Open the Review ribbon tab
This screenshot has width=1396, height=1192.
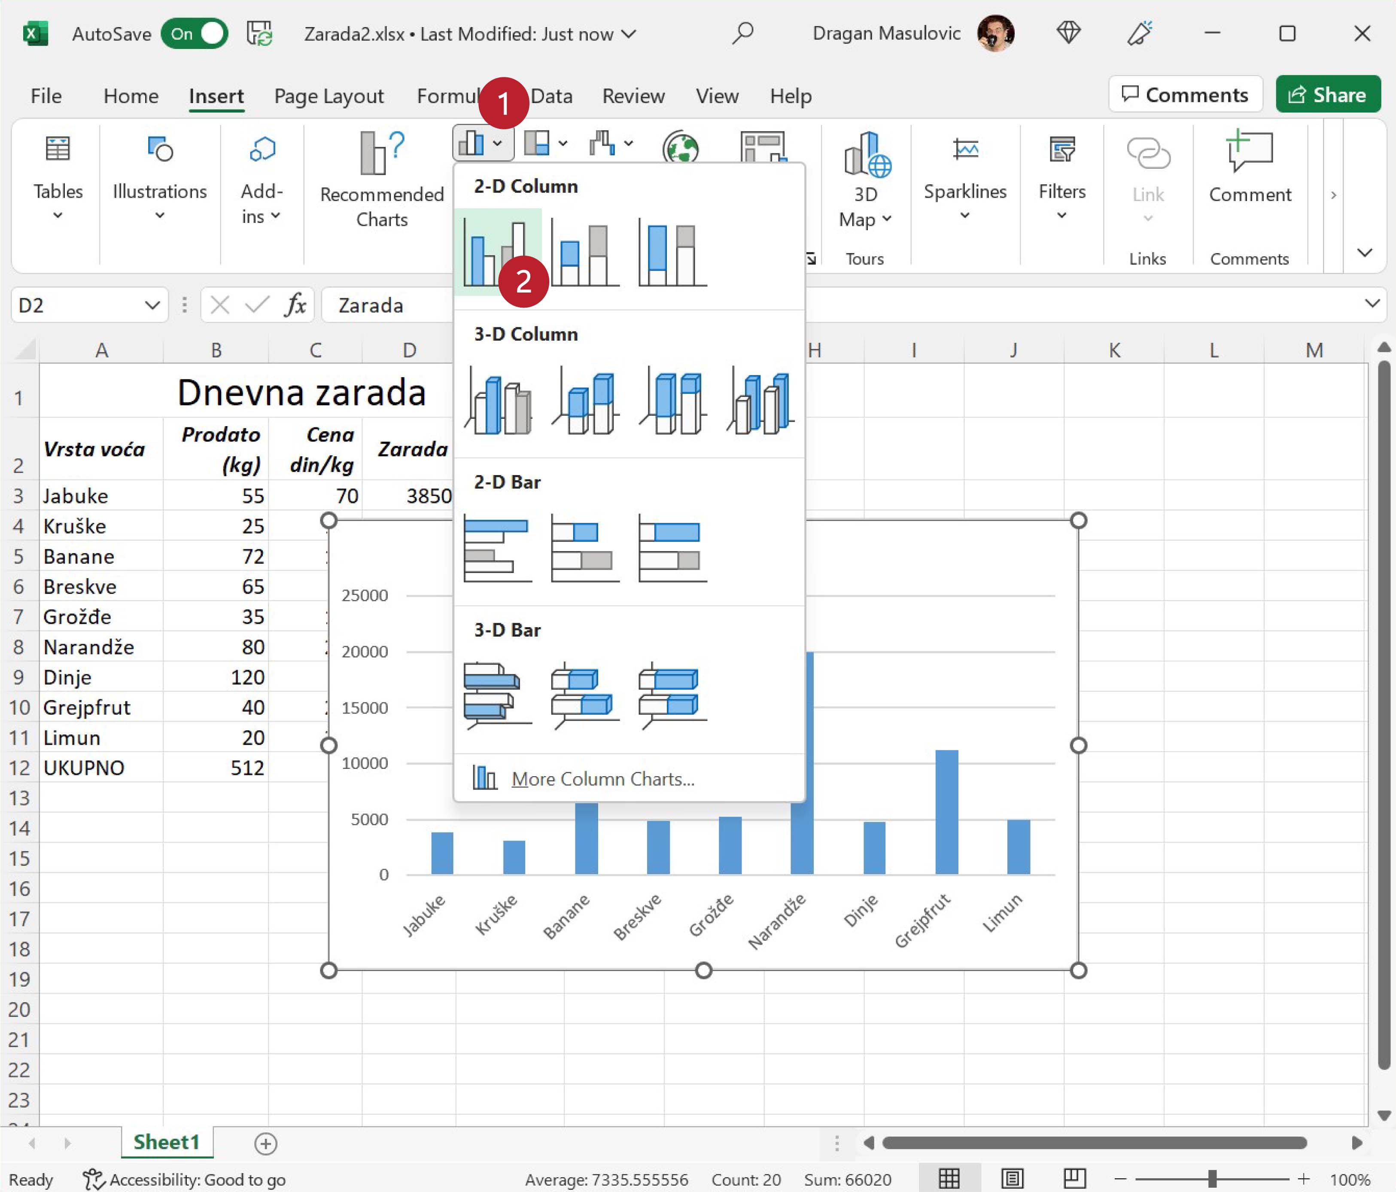(x=633, y=96)
